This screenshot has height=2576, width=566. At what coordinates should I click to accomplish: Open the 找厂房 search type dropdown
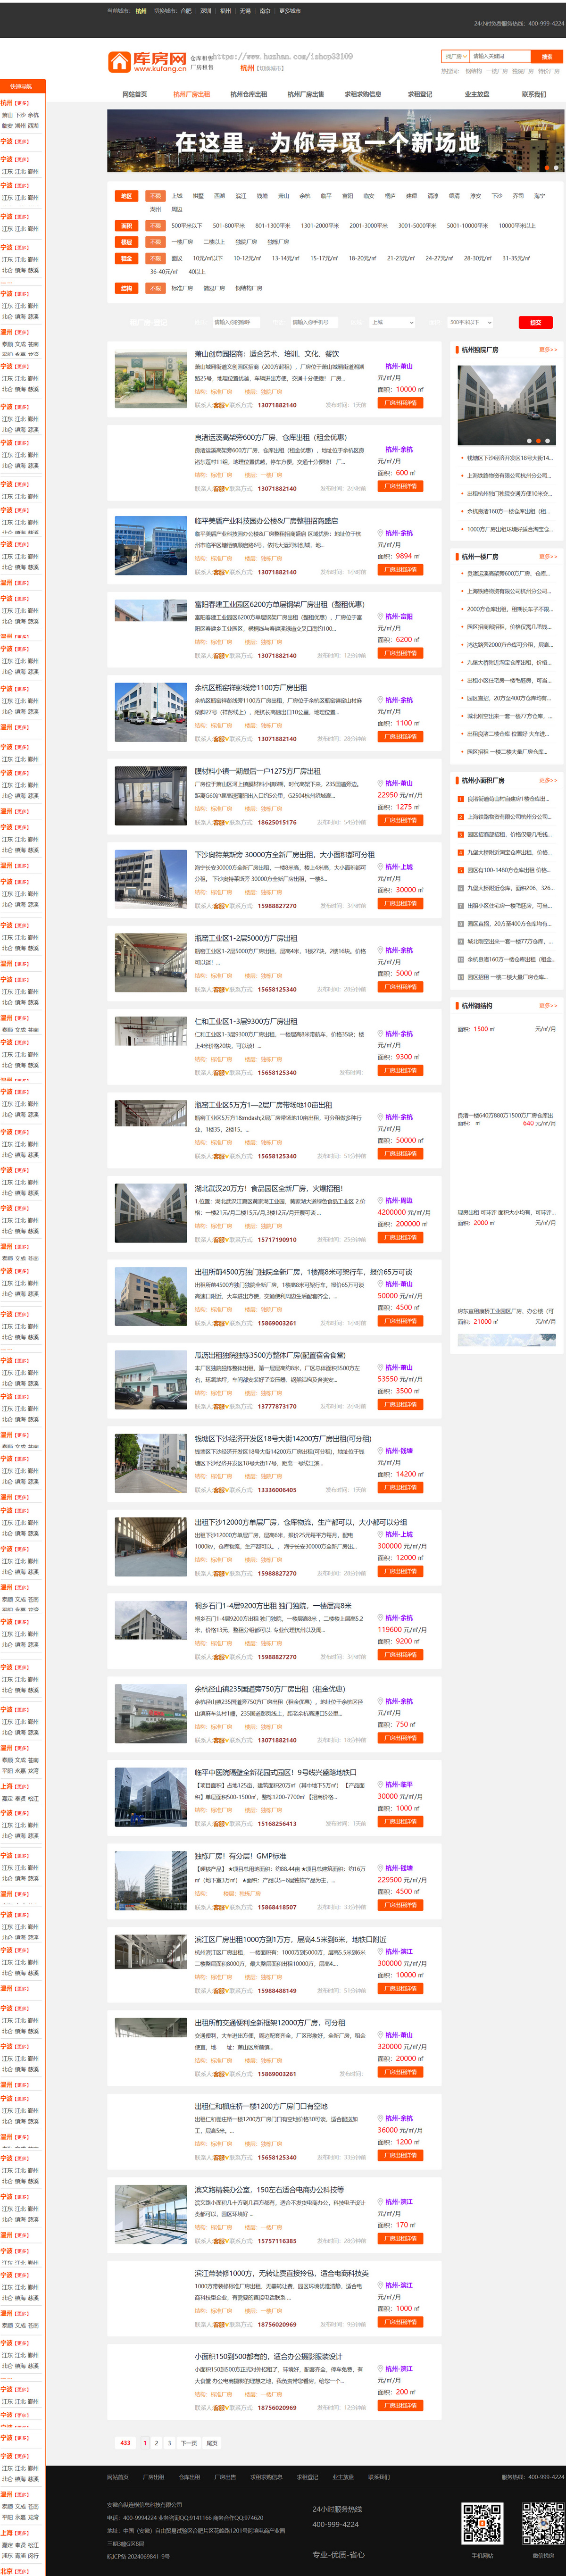pyautogui.click(x=455, y=57)
